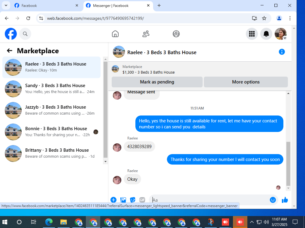Screen dimensions: 305x228
Task: Click Mark as pending button
Action: point(157,82)
